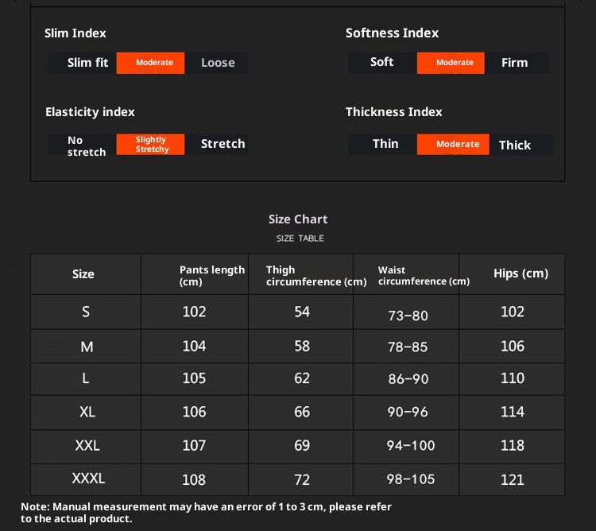Click the Pants length column header
The height and width of the screenshot is (531, 596).
pyautogui.click(x=211, y=275)
